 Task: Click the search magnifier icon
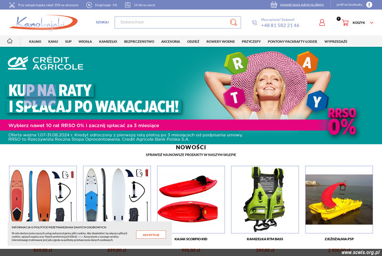click(x=233, y=22)
